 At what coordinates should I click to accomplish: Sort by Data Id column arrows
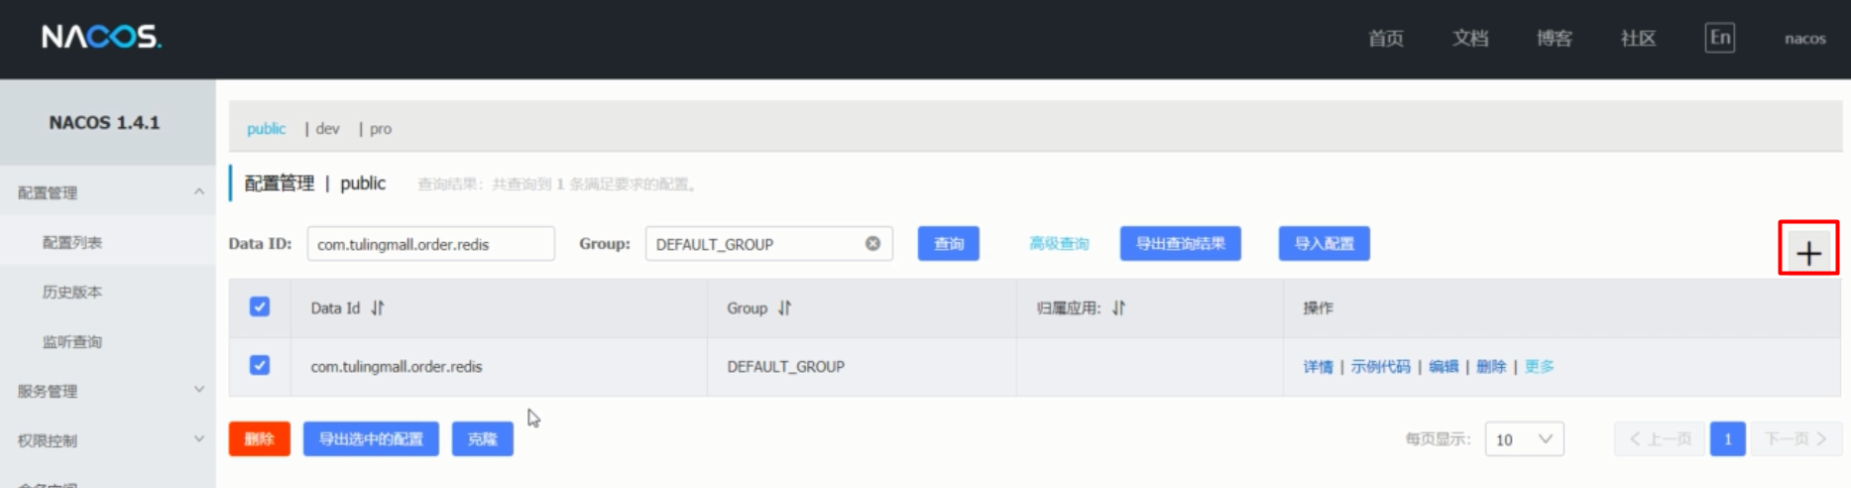point(378,308)
